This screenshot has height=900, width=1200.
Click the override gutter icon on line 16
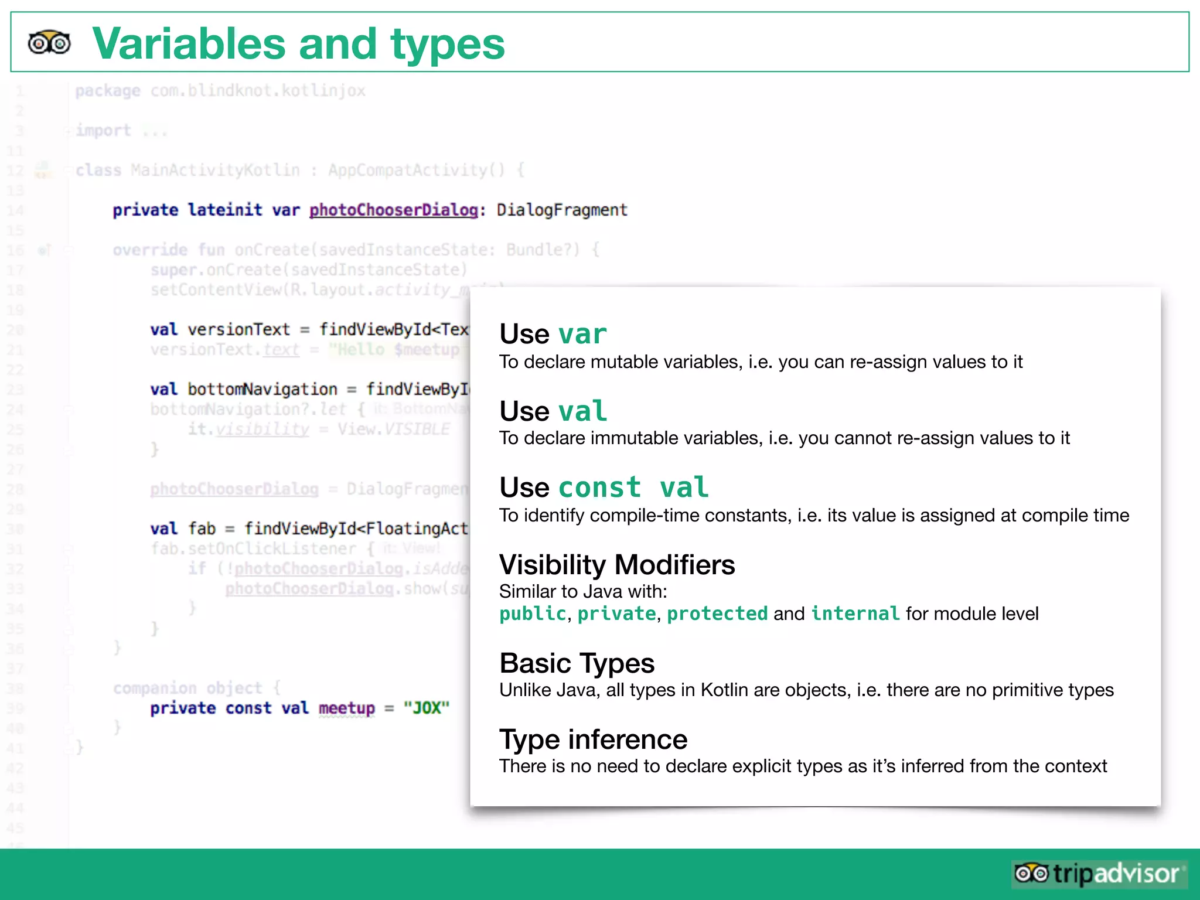45,250
